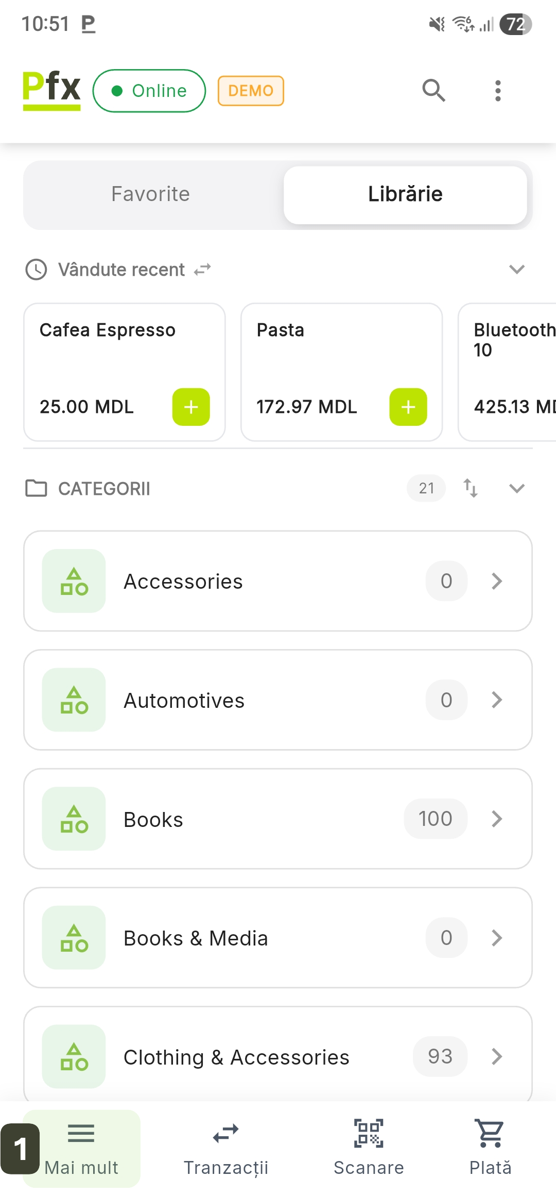Open the Accessories category row
556x1194 pixels.
pyautogui.click(x=278, y=581)
